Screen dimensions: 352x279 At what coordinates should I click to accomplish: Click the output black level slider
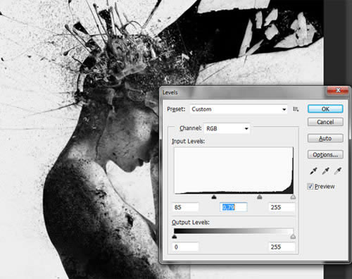pyautogui.click(x=175, y=237)
